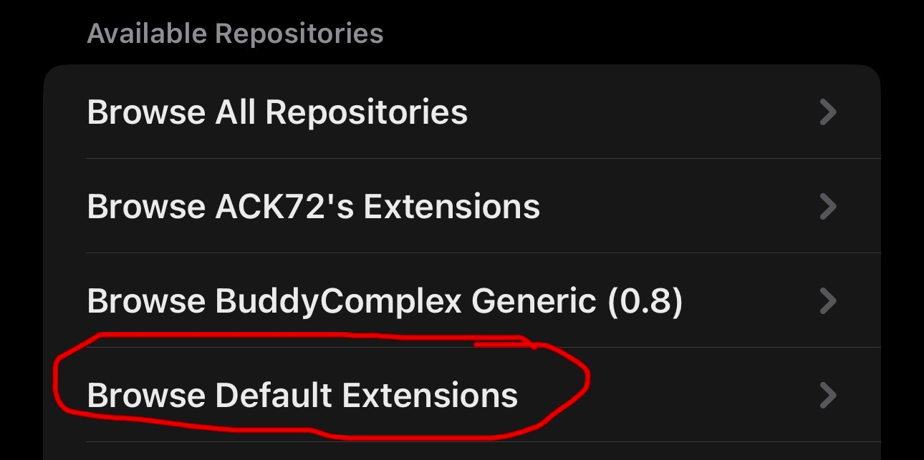The width and height of the screenshot is (924, 460).
Task: Click the Available Repositories section header
Action: (235, 34)
